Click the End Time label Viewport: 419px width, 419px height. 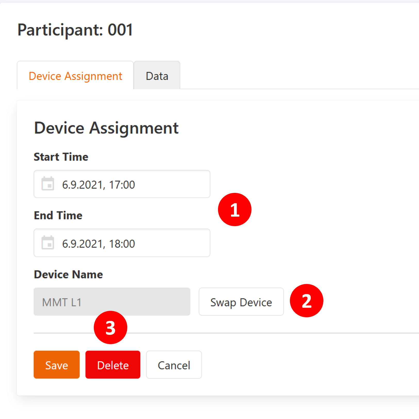point(58,216)
